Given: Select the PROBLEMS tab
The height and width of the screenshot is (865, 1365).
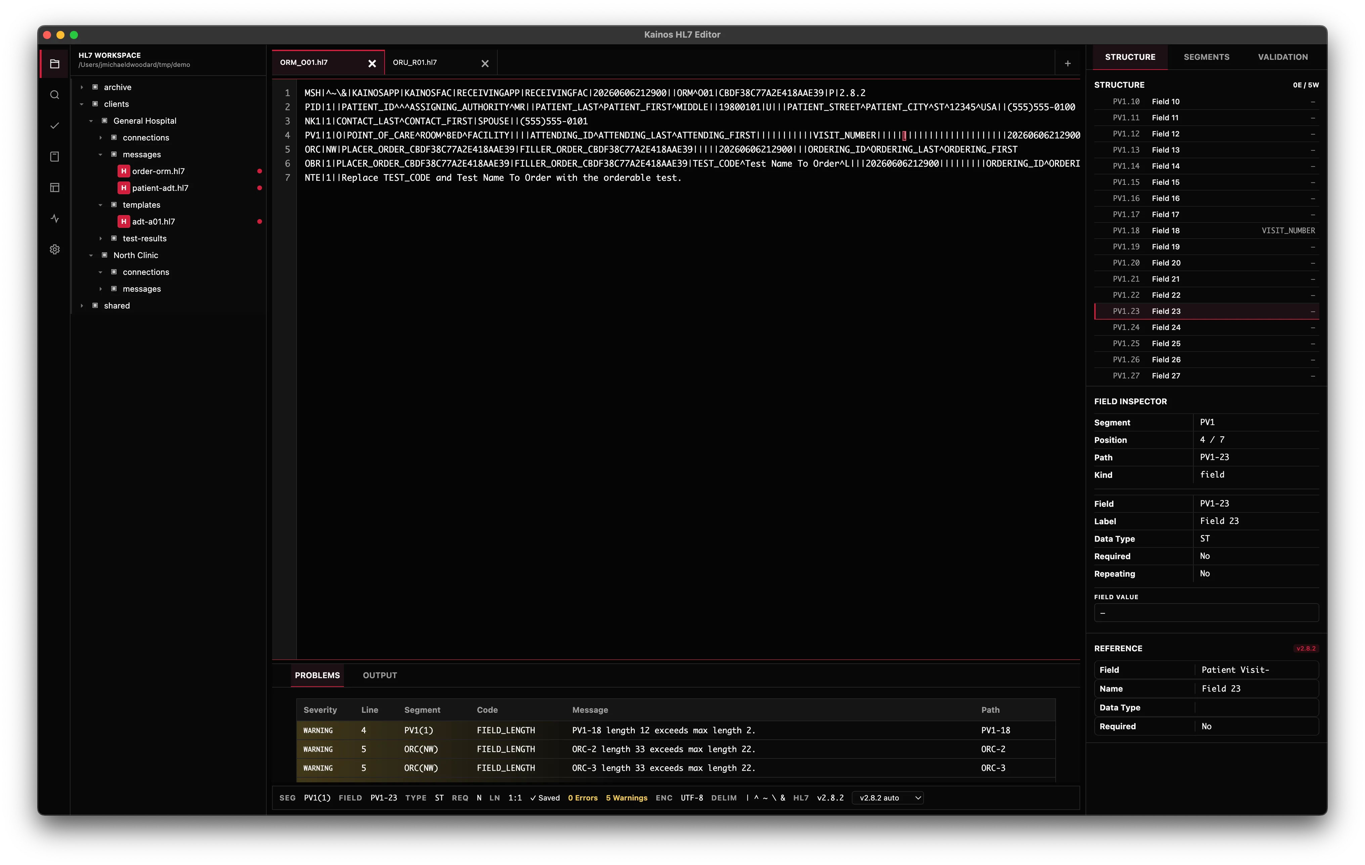Looking at the screenshot, I should pos(317,675).
